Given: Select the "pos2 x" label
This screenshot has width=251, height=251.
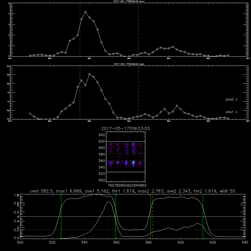Looking at the screenshot, I should (x=231, y=99).
